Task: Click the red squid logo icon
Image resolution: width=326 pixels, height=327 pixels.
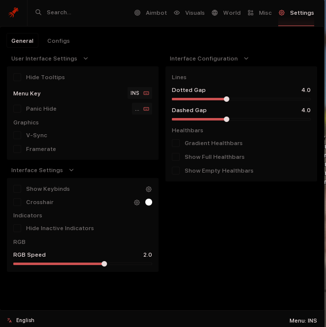Action: click(13, 12)
